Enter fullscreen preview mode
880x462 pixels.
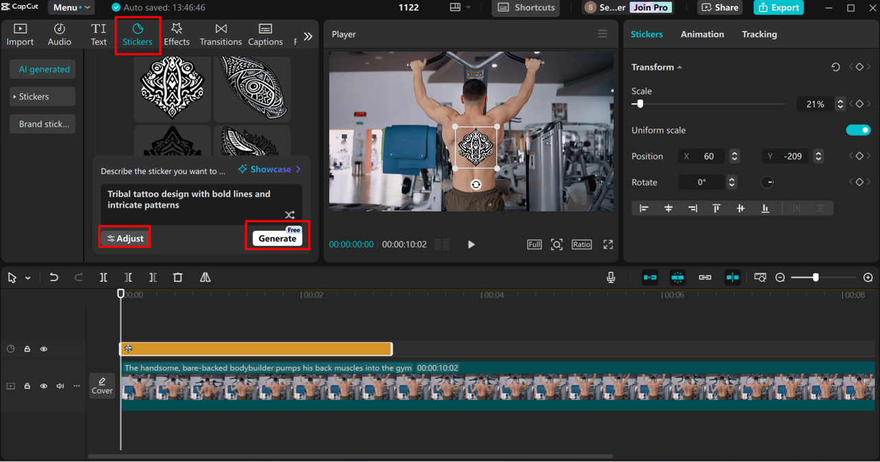[608, 244]
